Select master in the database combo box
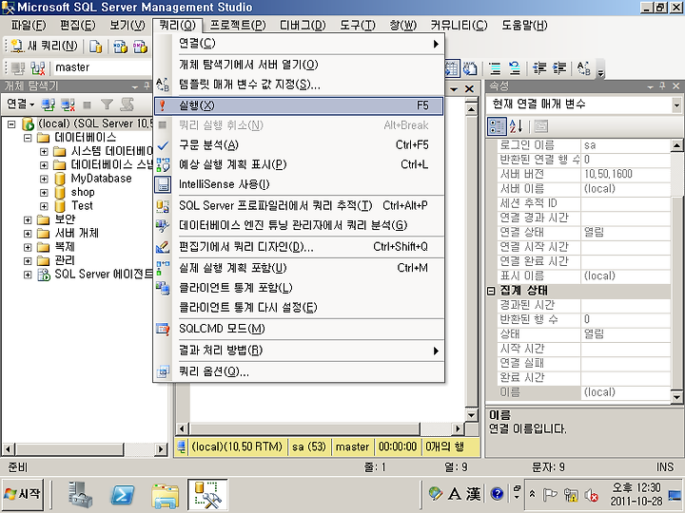The image size is (685, 513). point(103,67)
